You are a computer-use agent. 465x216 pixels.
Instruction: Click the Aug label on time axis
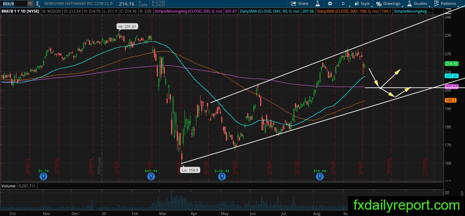point(317,213)
